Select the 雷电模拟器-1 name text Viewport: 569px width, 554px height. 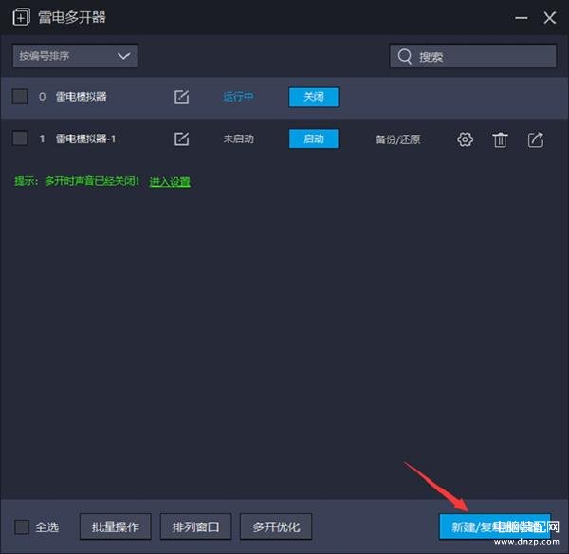(x=85, y=138)
